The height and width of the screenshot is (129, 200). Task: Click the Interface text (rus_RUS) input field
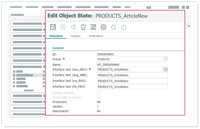pos(132,81)
